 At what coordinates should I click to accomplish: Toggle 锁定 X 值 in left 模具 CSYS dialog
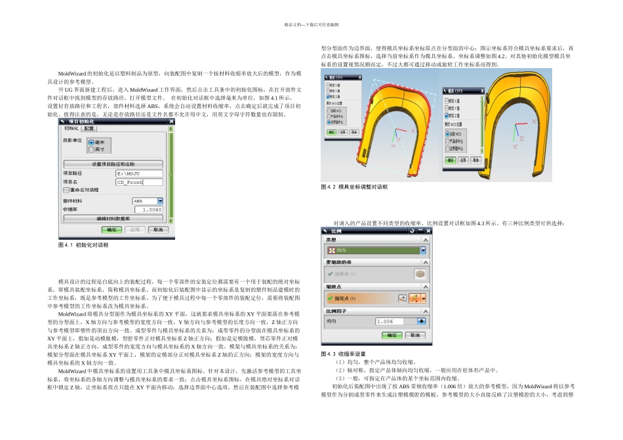click(328, 85)
